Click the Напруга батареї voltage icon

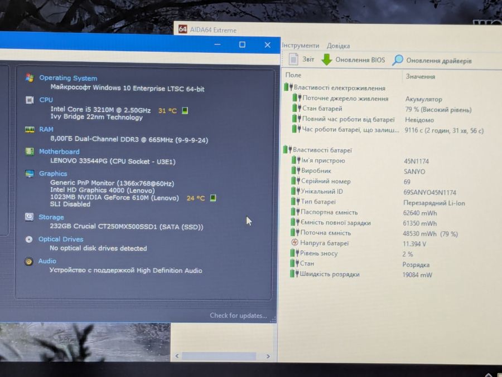coord(295,243)
